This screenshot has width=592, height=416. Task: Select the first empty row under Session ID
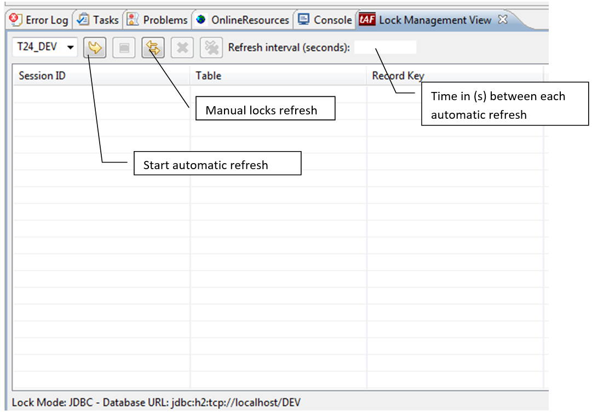tap(101, 94)
